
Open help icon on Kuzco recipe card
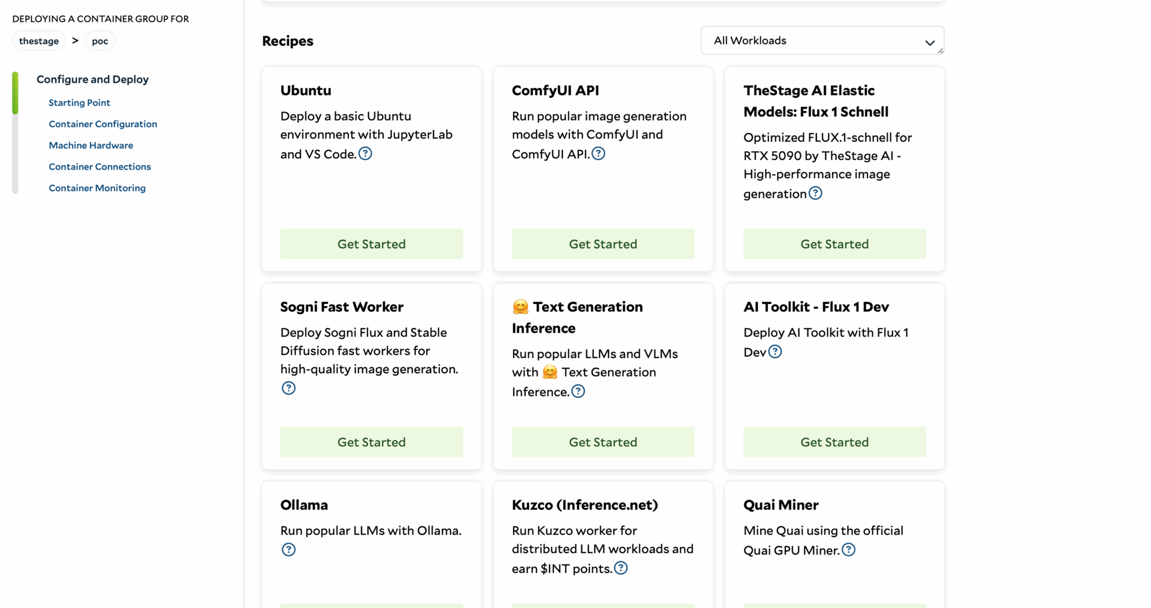(621, 568)
